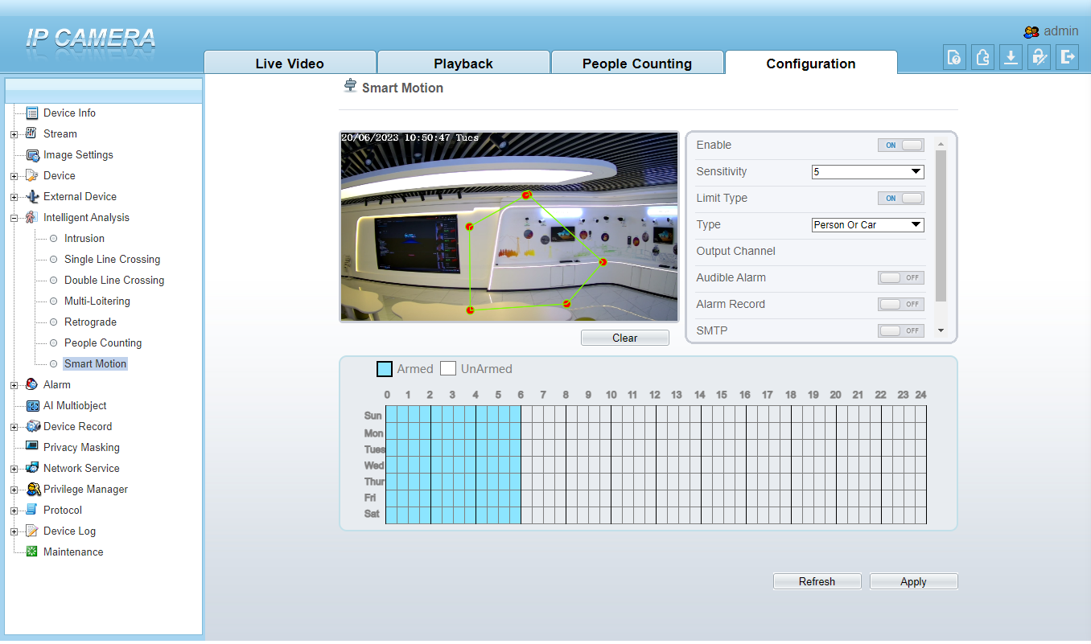Switch to the Playback tab
Screen dimensions: 1091x644
(463, 63)
